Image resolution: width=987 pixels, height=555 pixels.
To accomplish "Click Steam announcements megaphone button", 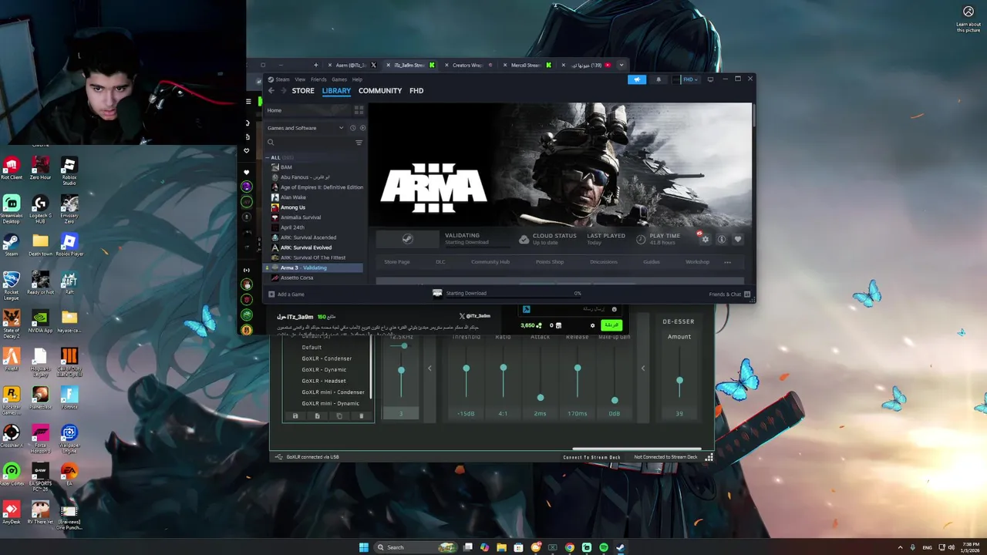I will [x=637, y=79].
